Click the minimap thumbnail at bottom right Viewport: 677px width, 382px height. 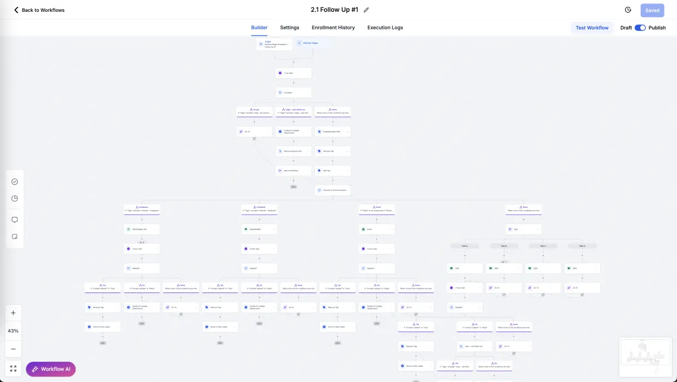click(x=645, y=356)
